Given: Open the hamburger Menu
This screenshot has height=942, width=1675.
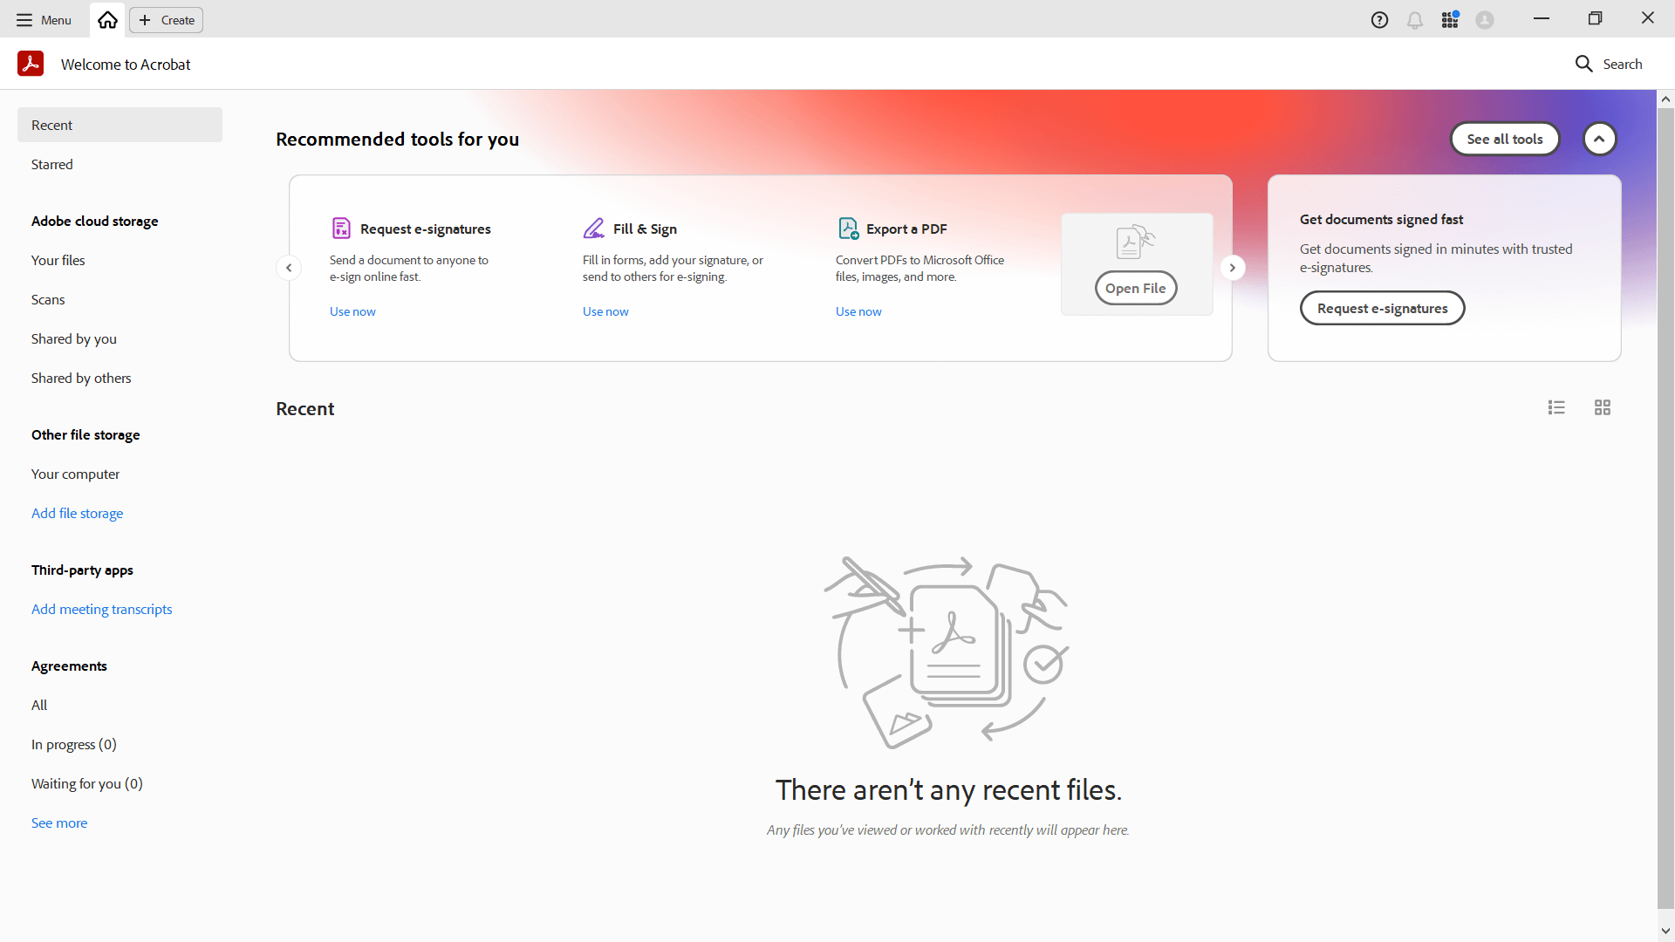Looking at the screenshot, I should [44, 20].
